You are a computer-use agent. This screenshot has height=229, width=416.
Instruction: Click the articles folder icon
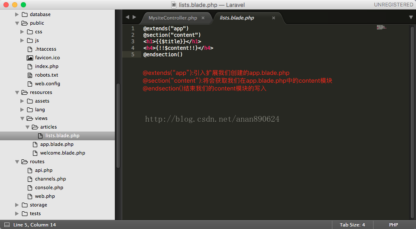[35, 127]
